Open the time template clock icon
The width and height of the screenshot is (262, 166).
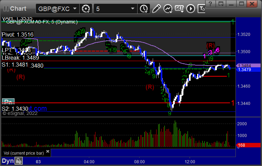tap(144, 9)
